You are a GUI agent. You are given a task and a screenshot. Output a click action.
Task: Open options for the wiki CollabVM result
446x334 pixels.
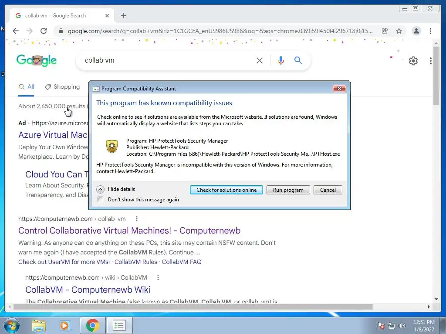point(158,277)
